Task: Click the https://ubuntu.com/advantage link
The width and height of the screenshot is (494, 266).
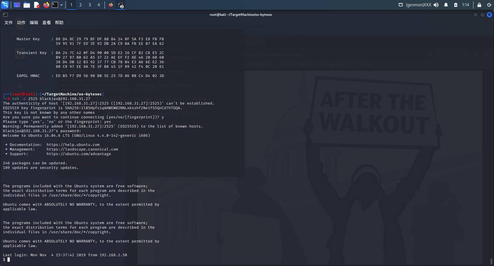Action: 79,154
